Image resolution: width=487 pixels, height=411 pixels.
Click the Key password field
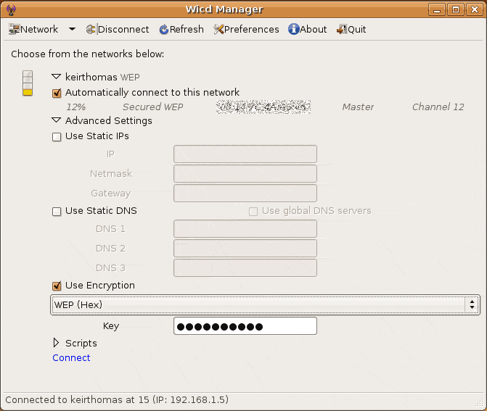click(245, 326)
